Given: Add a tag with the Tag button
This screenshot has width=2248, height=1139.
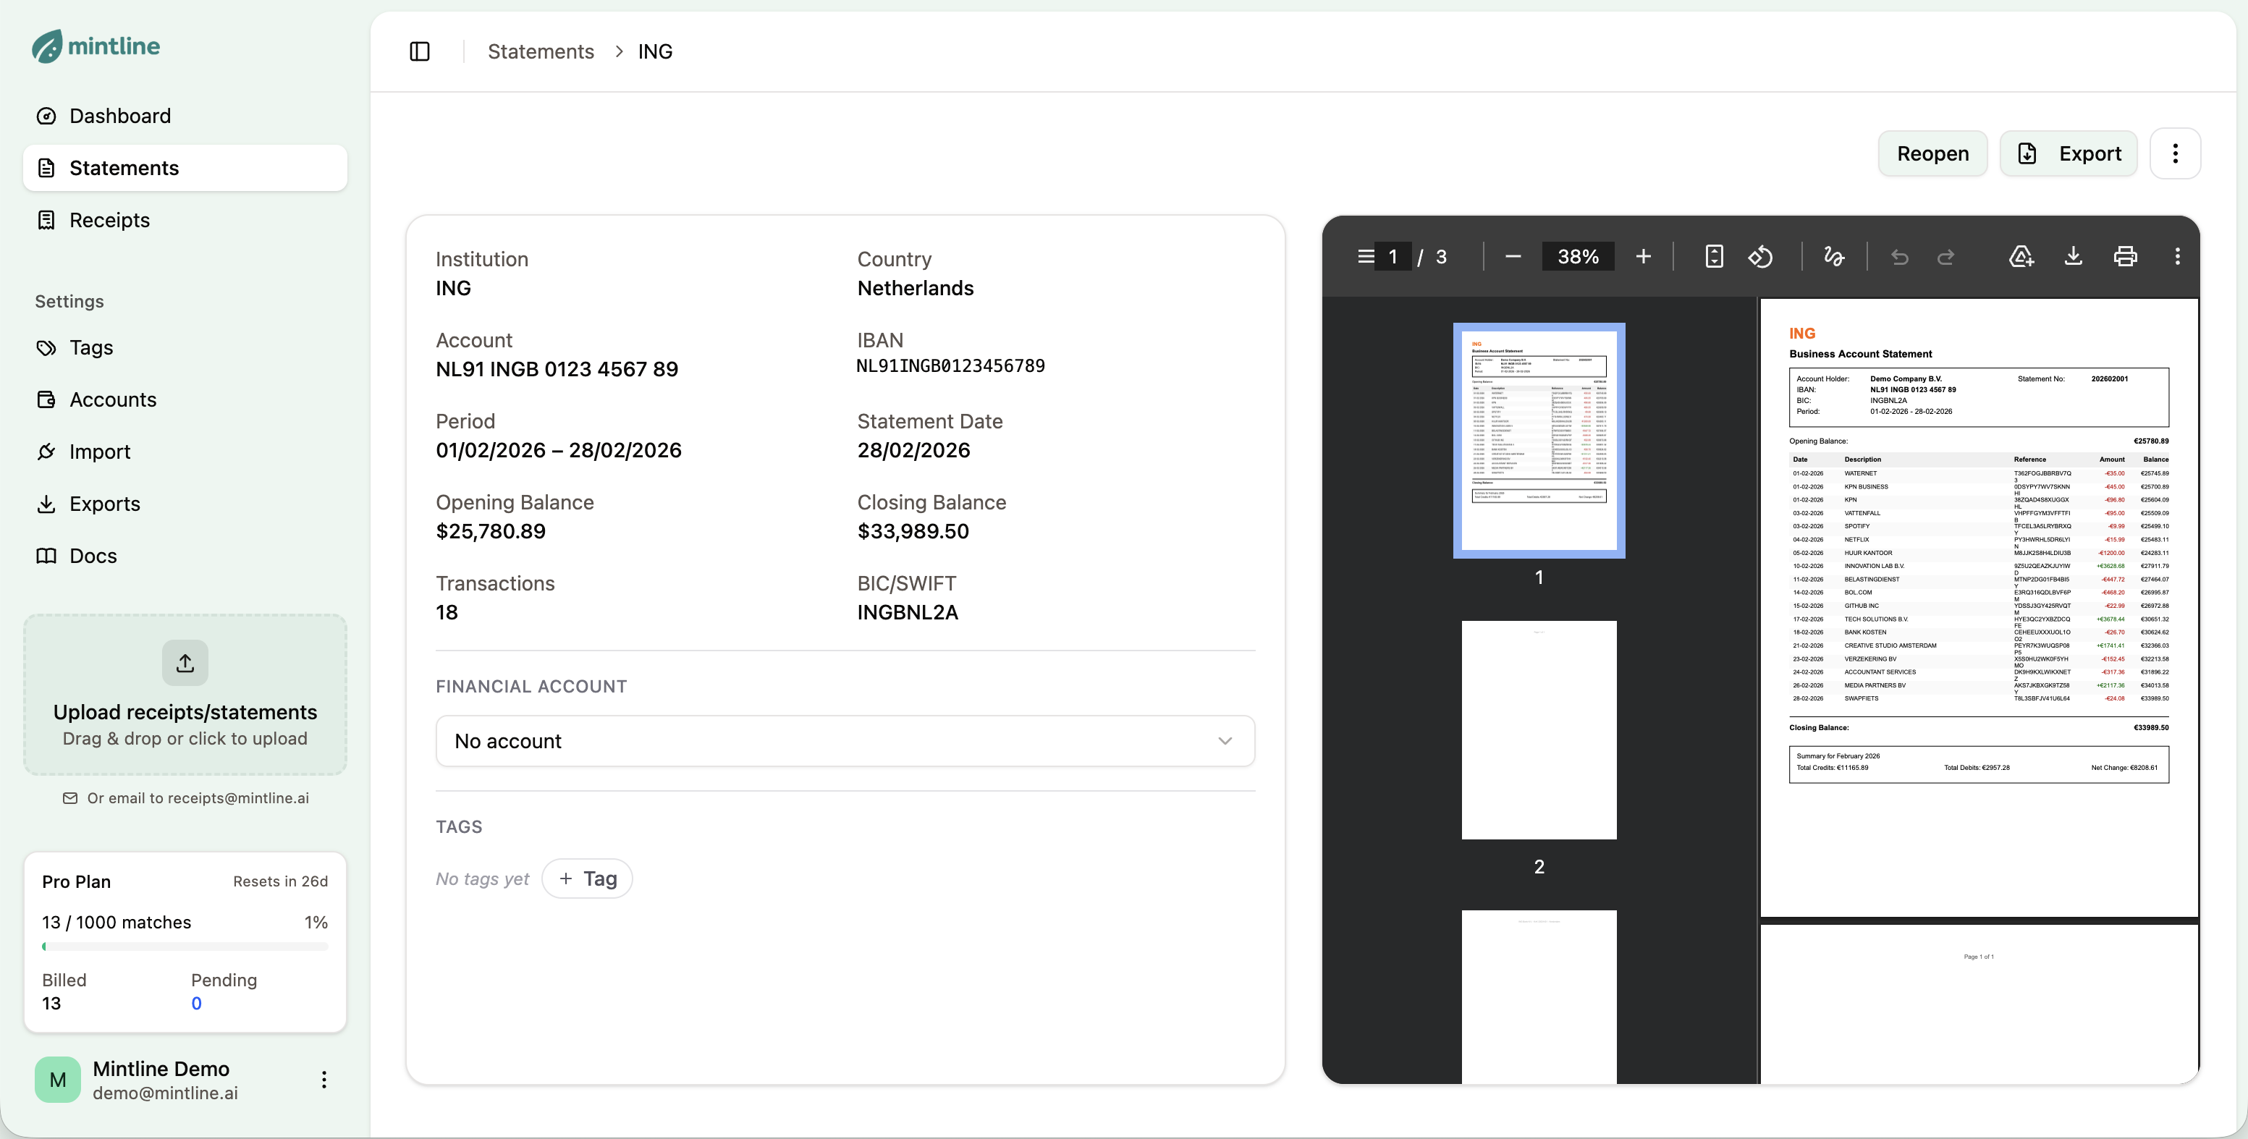Looking at the screenshot, I should pos(587,879).
